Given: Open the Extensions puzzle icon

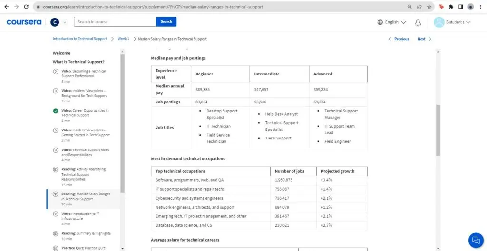Looking at the screenshot, I should pos(451,7).
